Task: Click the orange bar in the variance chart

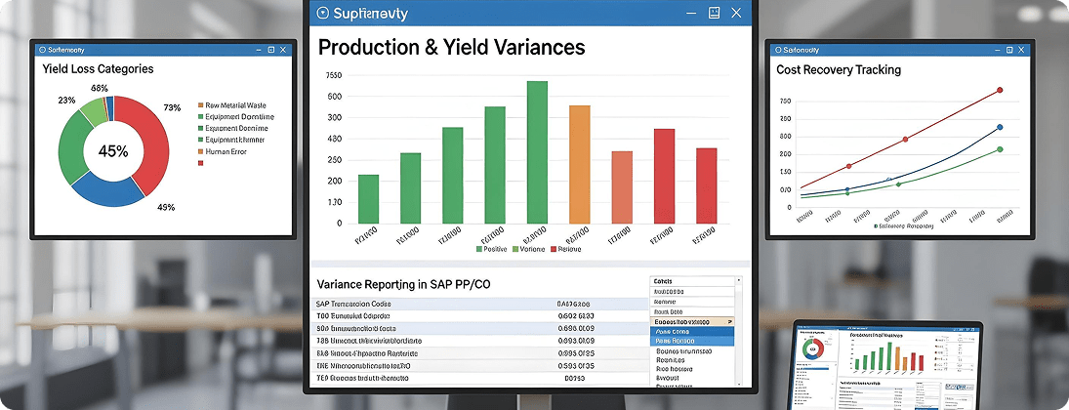Action: (579, 164)
